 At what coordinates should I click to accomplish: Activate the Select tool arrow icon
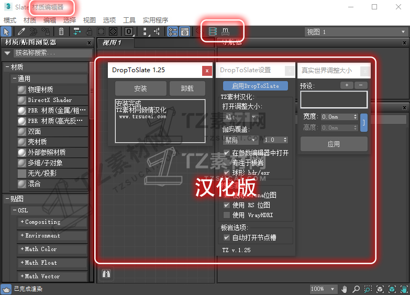6,31
